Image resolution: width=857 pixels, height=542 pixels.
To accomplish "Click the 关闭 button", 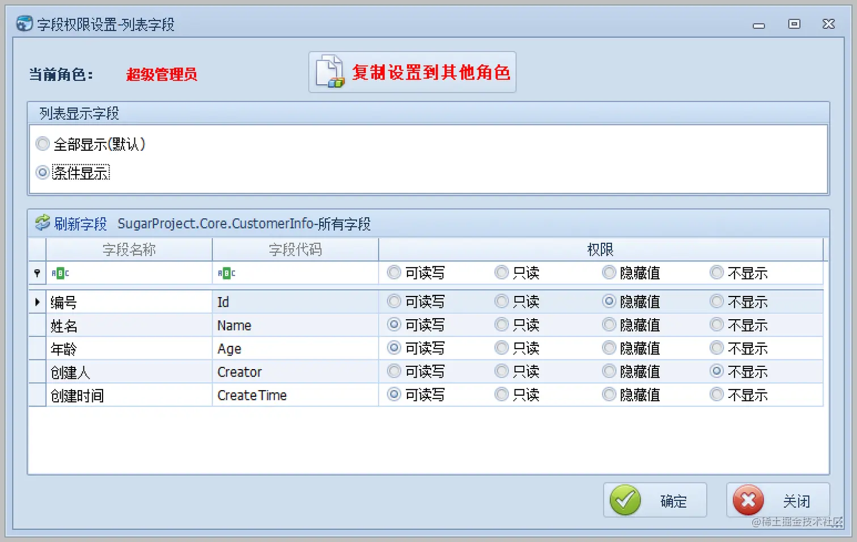I will 778,500.
